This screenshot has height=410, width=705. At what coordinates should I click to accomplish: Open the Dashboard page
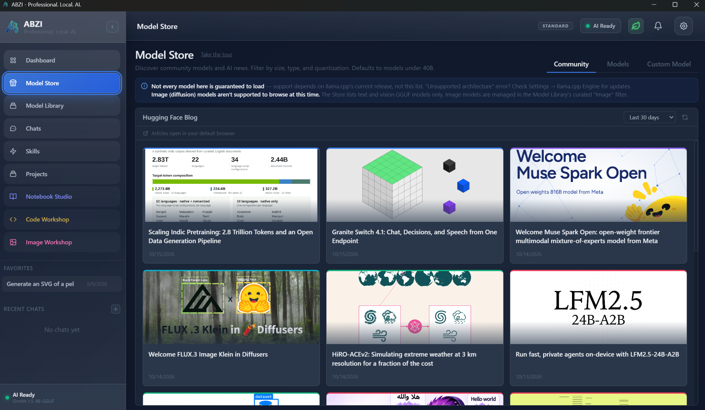click(62, 60)
